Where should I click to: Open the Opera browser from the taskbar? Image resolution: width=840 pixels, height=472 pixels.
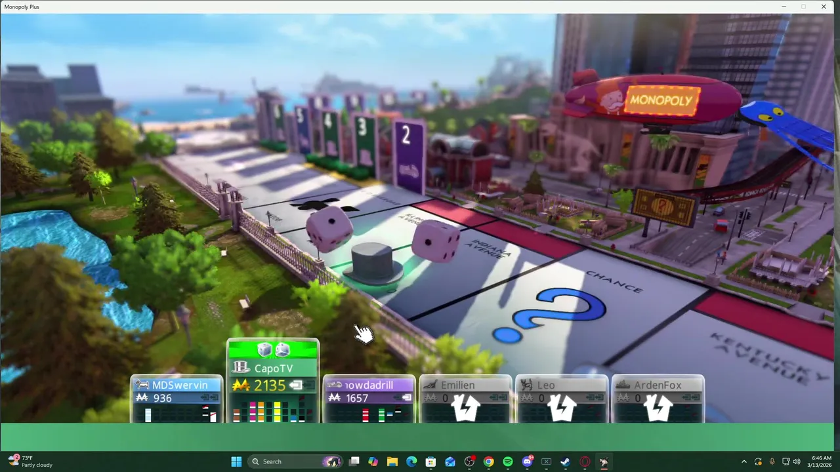coord(585,462)
